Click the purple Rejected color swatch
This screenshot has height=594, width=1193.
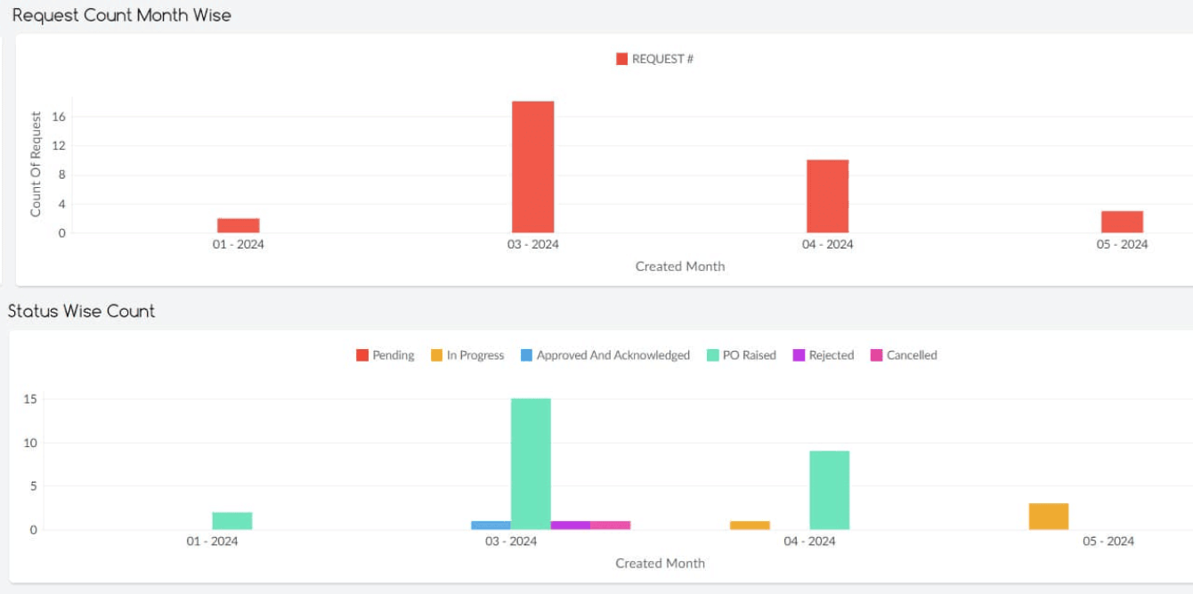coord(799,355)
